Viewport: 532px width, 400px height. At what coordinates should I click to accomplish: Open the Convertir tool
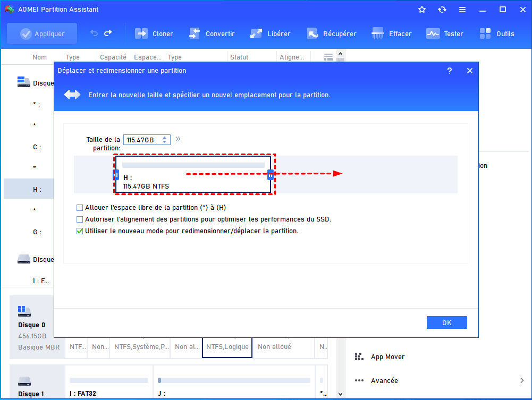coord(212,33)
